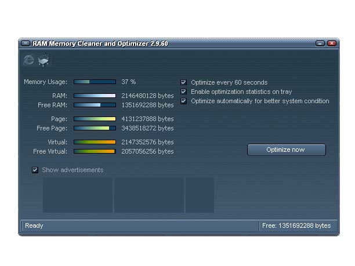Click the Virtual total progress bar
355x266 pixels.
[95, 142]
